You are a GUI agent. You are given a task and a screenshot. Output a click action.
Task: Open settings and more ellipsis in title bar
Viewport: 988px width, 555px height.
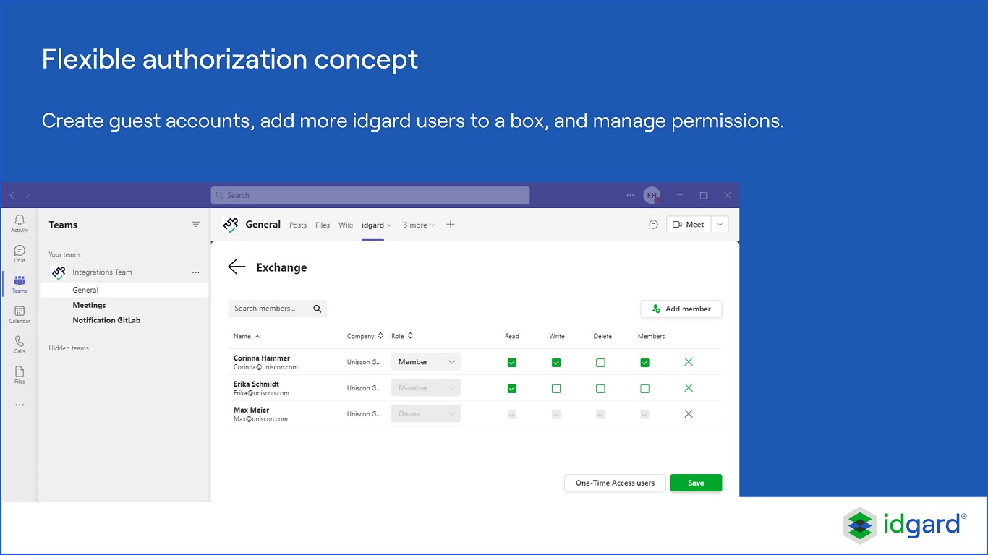pyautogui.click(x=631, y=195)
